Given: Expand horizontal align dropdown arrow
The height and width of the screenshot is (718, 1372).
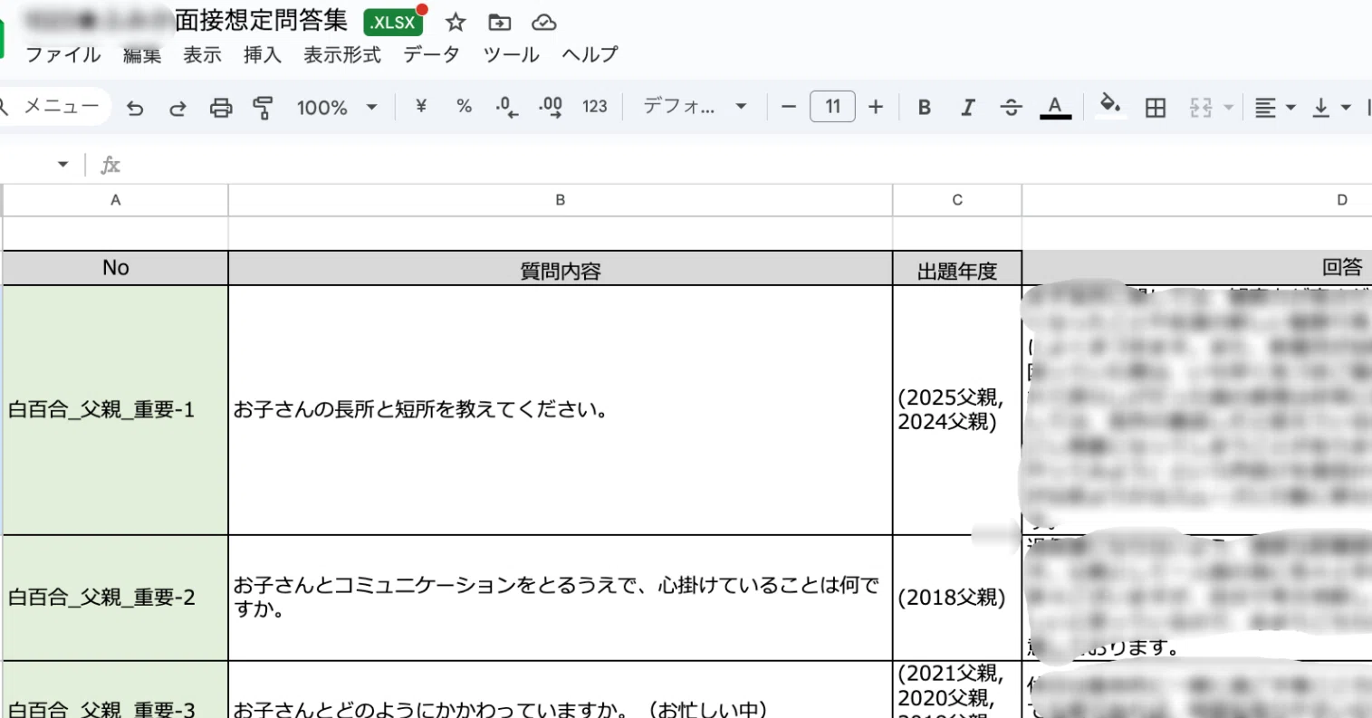Looking at the screenshot, I should tap(1291, 108).
